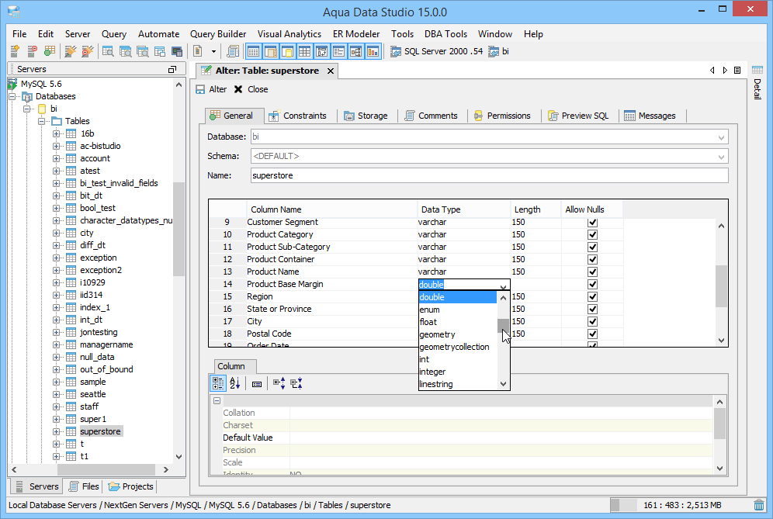Open the DBA Tools menu

point(445,34)
